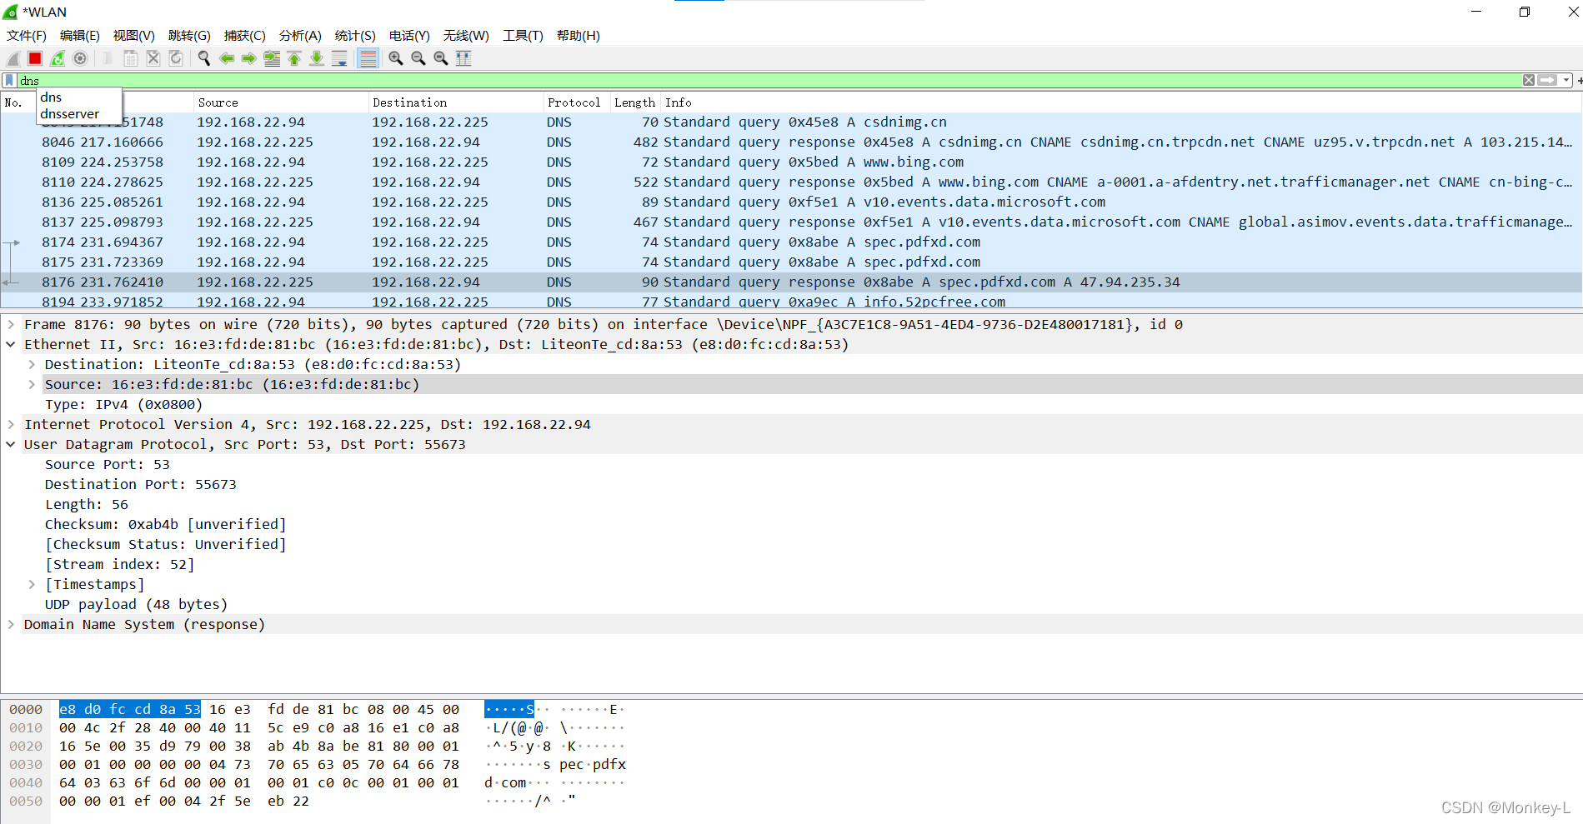Screen dimensions: 1583x824
Task: Select packet 8136 query v10.events.data.microsoft.com
Action: point(791,202)
